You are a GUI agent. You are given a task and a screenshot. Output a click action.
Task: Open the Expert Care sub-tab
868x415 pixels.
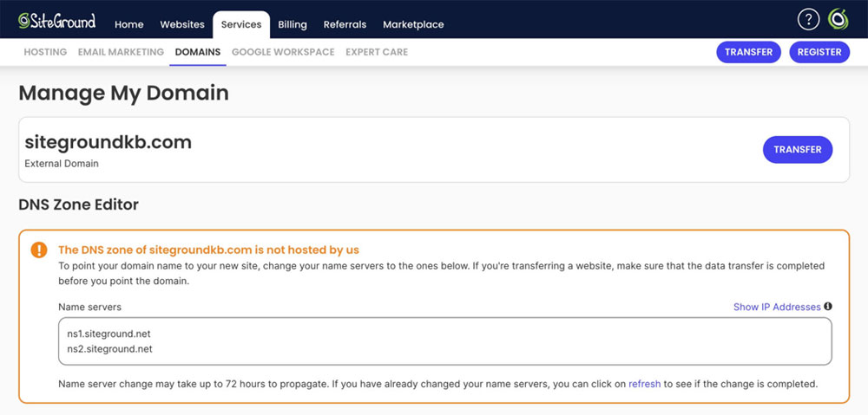point(377,52)
